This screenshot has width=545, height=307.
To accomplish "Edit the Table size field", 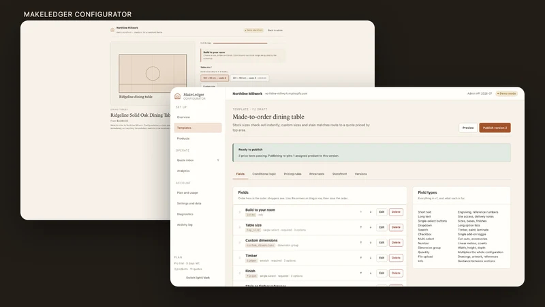I will click(381, 227).
